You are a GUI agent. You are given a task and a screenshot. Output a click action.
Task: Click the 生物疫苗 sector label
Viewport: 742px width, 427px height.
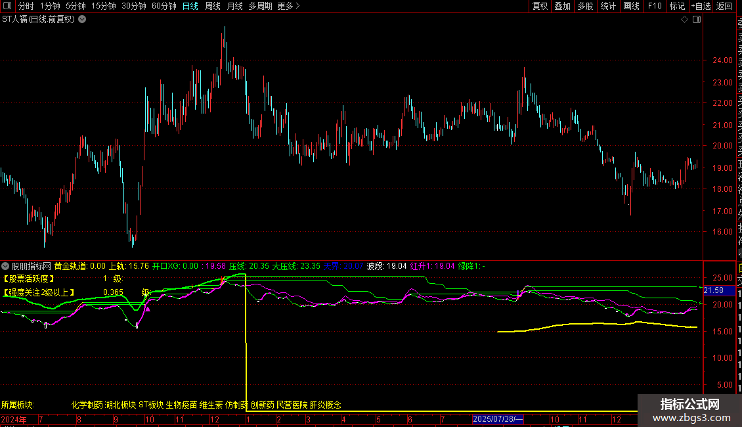click(x=182, y=405)
